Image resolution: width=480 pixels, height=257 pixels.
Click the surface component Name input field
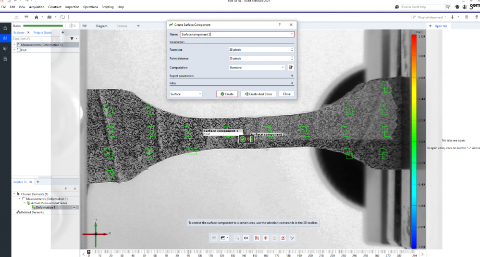coord(235,35)
